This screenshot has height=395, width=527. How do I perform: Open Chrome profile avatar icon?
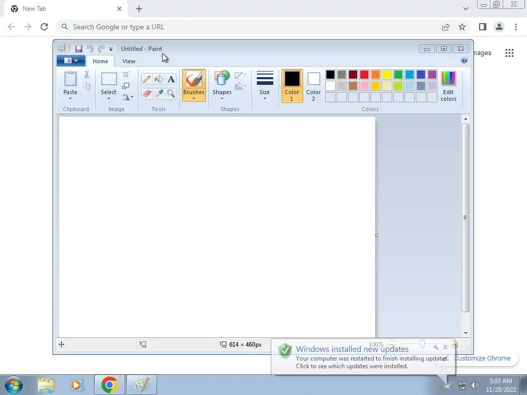(499, 27)
